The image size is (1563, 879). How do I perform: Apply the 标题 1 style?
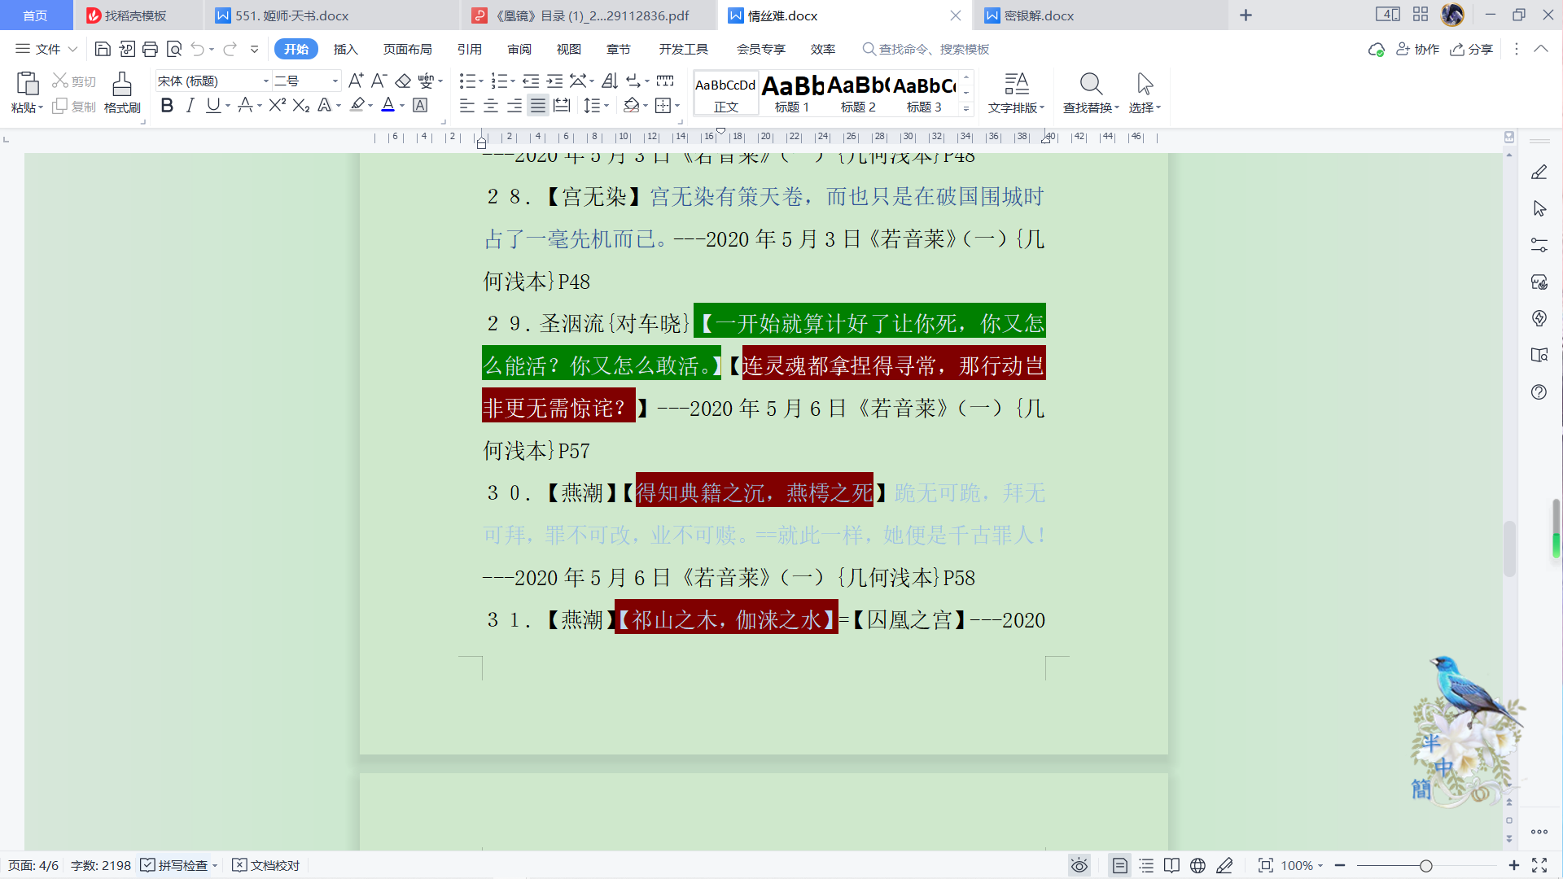click(x=792, y=93)
